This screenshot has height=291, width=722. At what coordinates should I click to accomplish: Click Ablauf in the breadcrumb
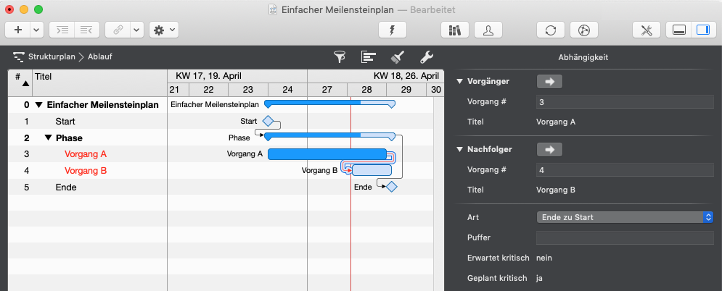click(100, 56)
